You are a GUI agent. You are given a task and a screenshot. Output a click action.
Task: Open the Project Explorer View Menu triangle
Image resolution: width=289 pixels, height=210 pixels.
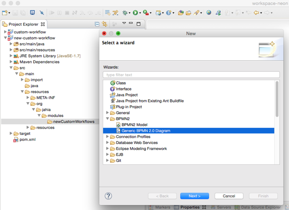[124, 23]
